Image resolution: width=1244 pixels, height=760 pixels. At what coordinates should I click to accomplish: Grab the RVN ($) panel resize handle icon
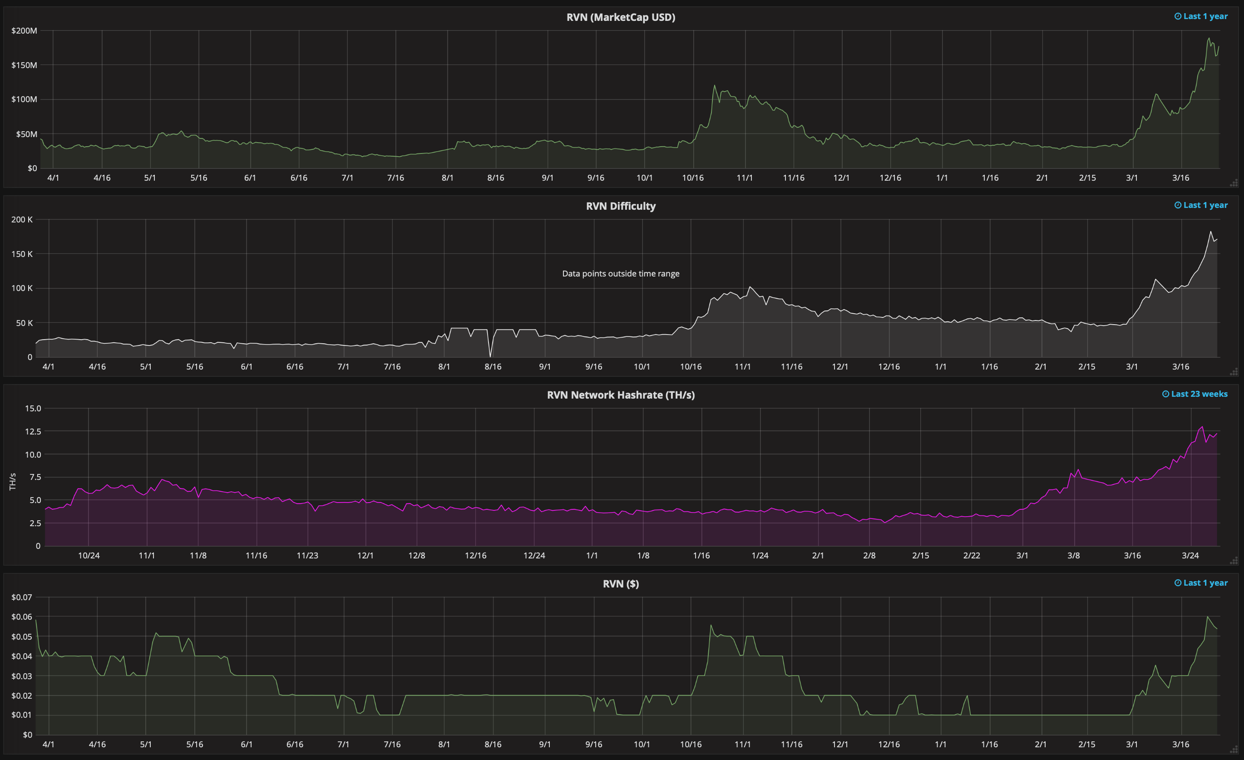coord(1234,750)
